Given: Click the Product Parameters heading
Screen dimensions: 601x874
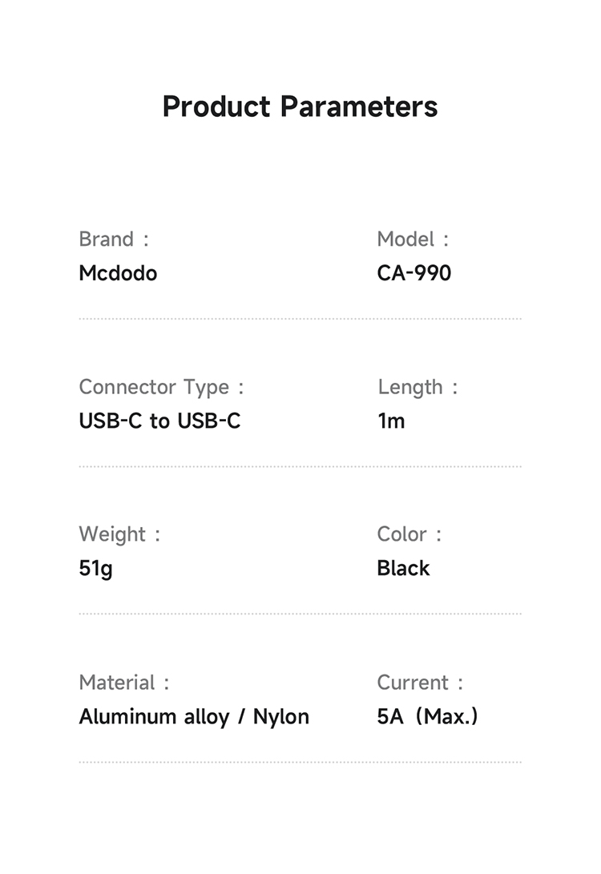Looking at the screenshot, I should 300,107.
